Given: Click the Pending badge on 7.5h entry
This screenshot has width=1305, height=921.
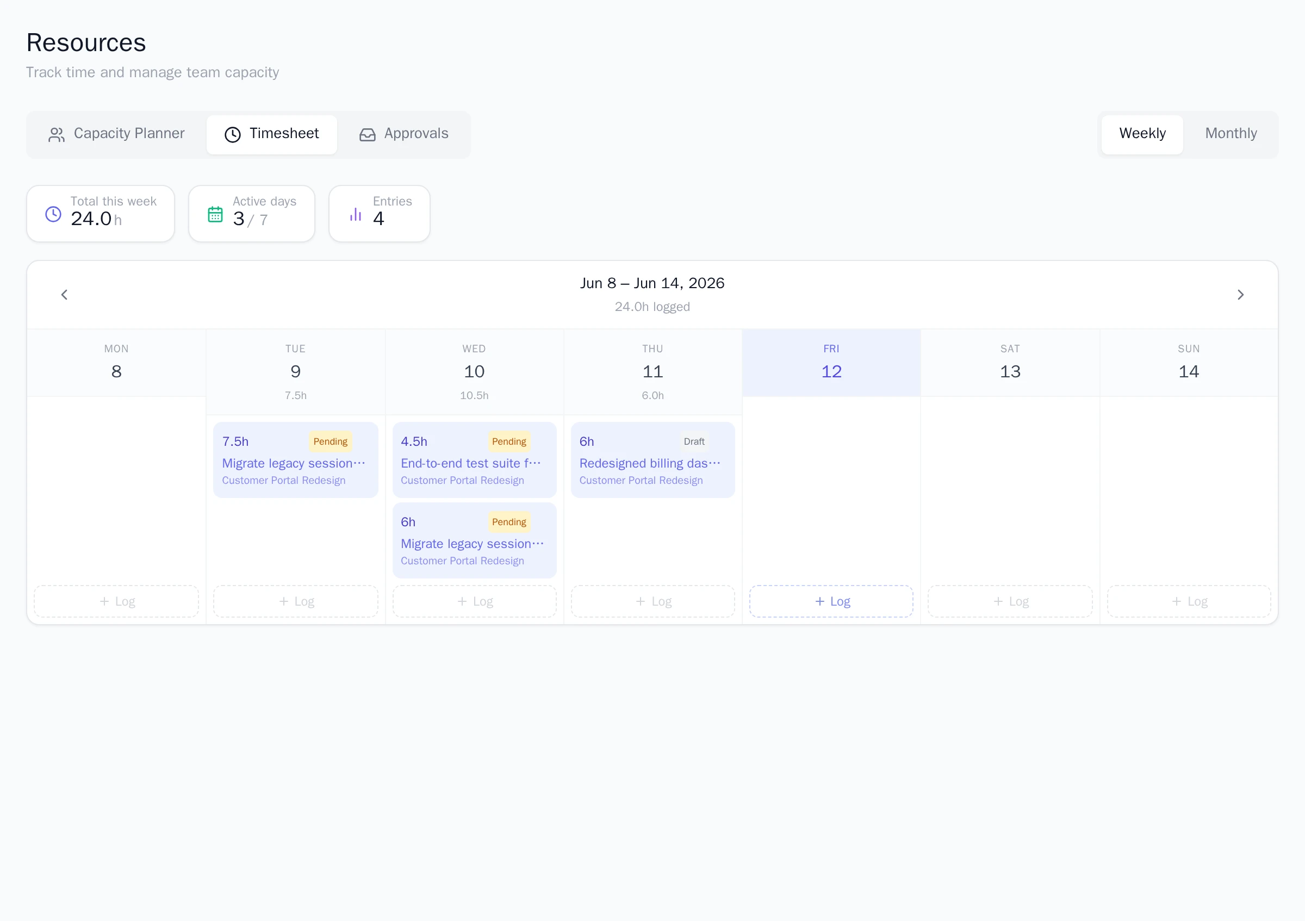Looking at the screenshot, I should (330, 441).
